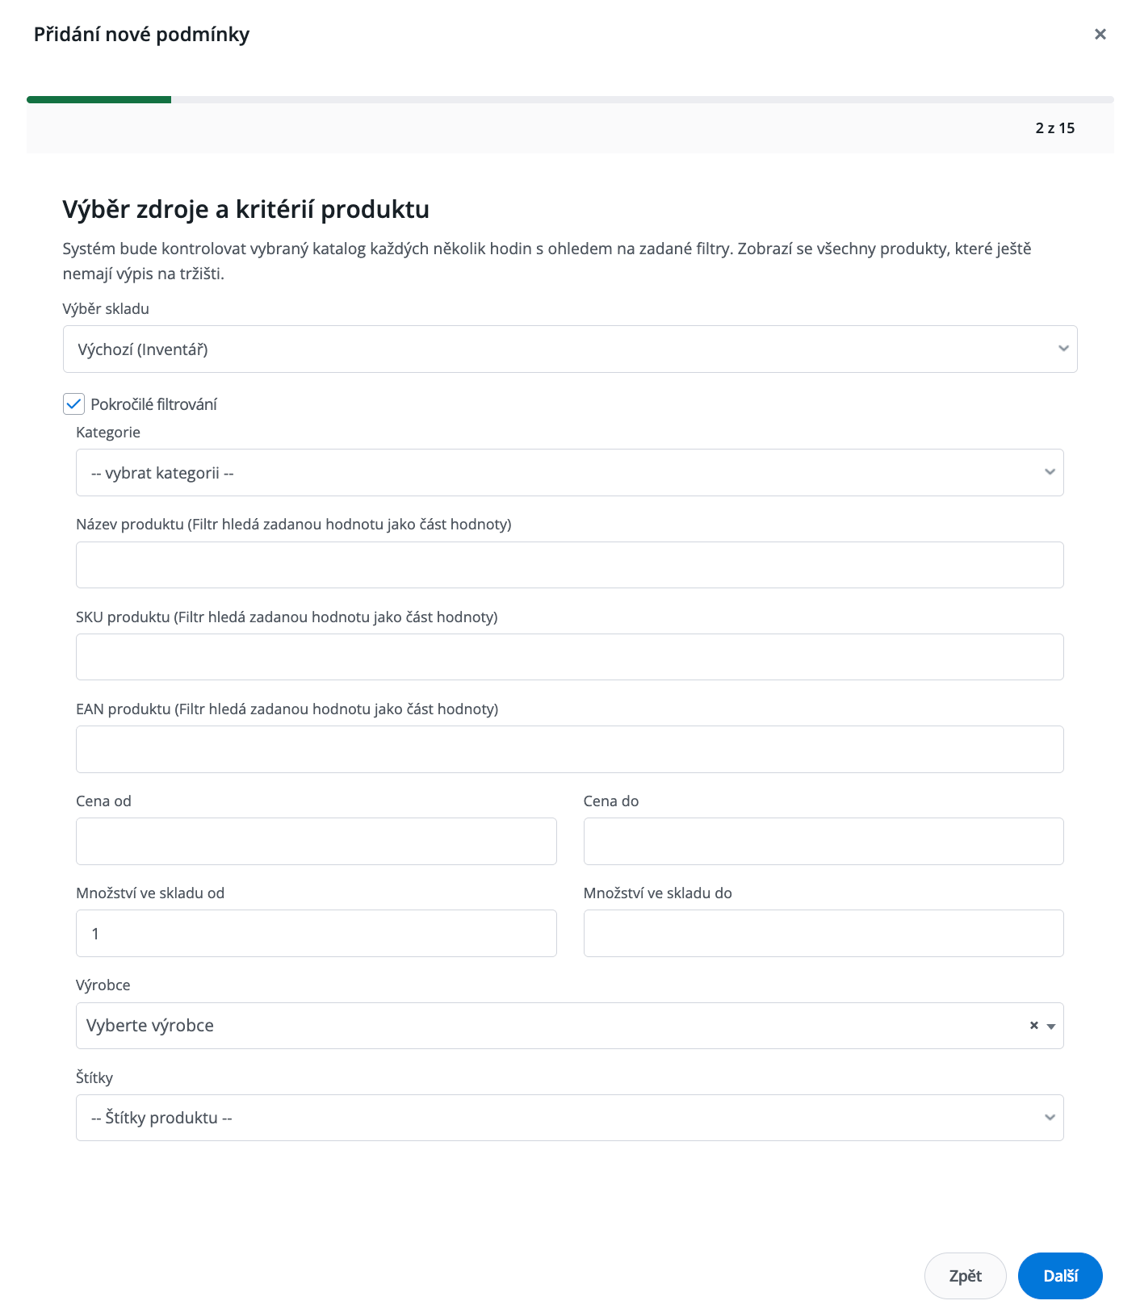Focus the Cena do field
The image size is (1140, 1309).
pos(823,841)
